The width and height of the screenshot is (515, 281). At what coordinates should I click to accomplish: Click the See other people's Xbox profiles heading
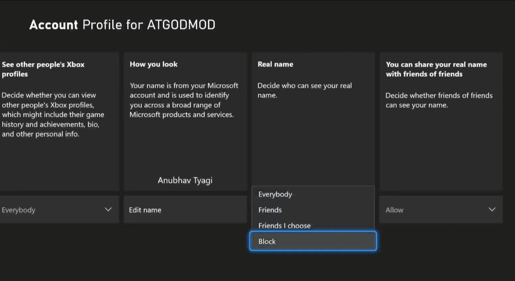(x=43, y=69)
